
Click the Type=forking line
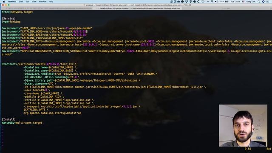click(11, 22)
